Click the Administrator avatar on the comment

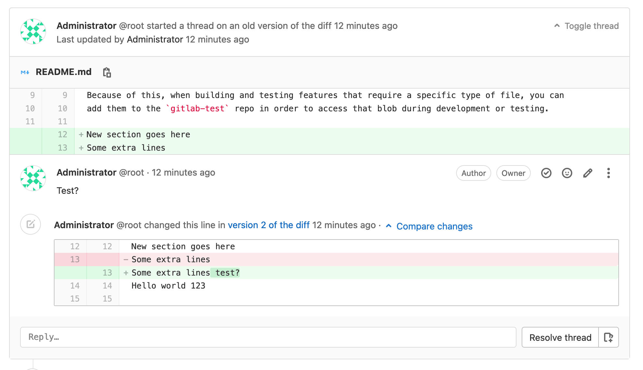tap(33, 178)
